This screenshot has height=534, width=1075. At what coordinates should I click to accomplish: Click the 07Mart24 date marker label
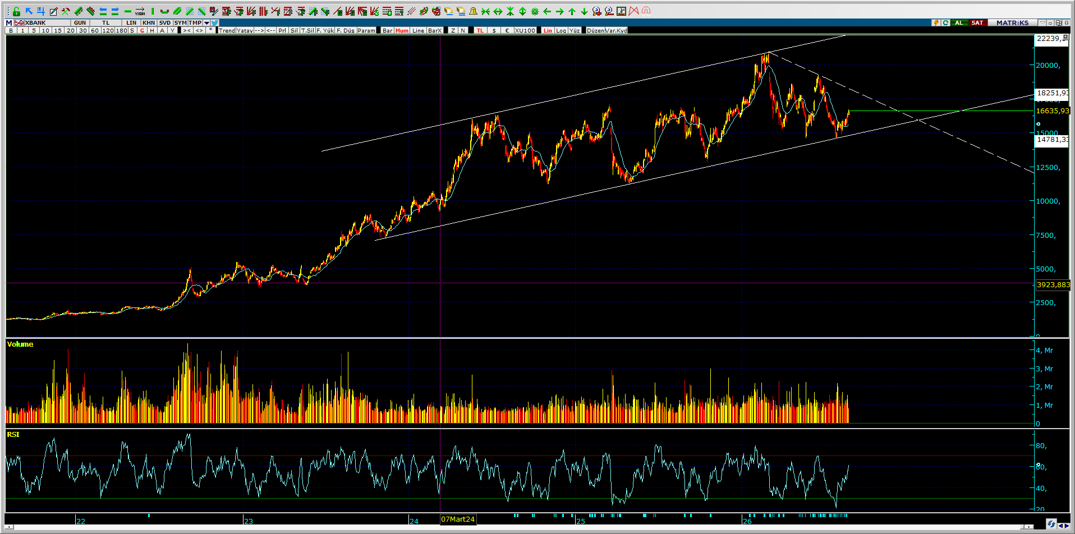458,519
